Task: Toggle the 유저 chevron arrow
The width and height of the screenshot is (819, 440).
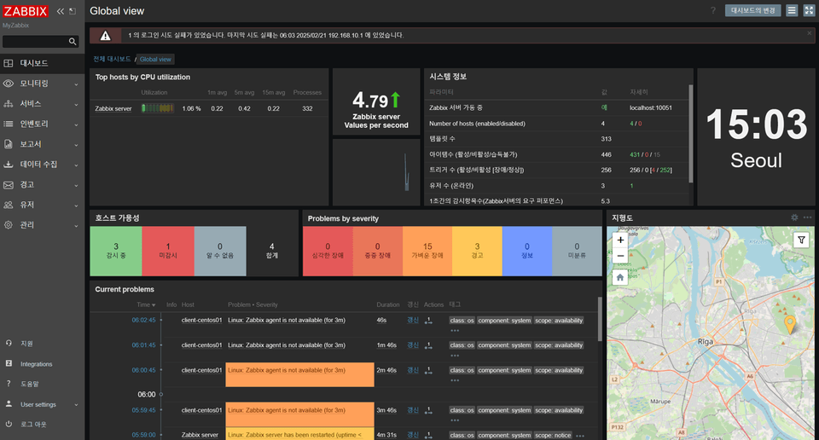Action: point(76,206)
